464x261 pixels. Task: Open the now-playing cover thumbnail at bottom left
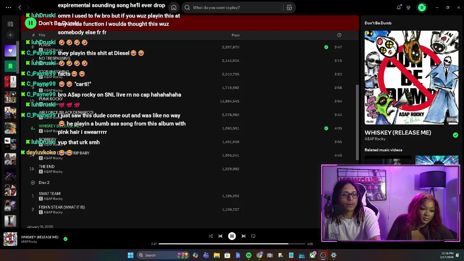pyautogui.click(x=10, y=239)
